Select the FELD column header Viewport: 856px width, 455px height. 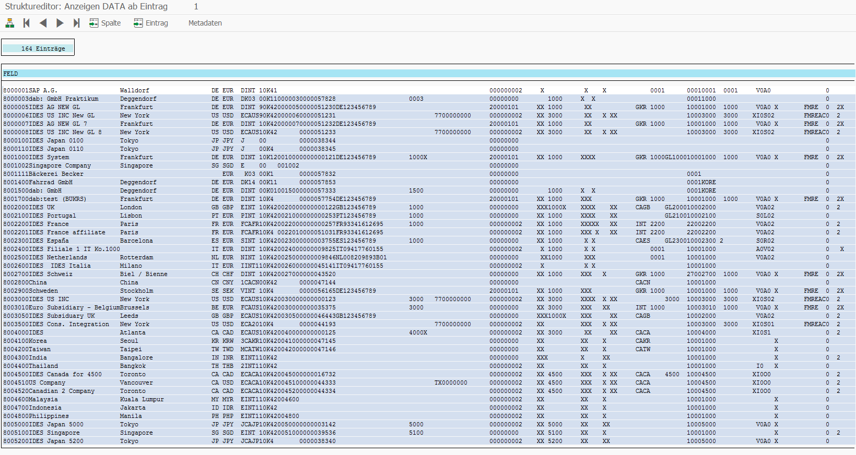tap(11, 74)
